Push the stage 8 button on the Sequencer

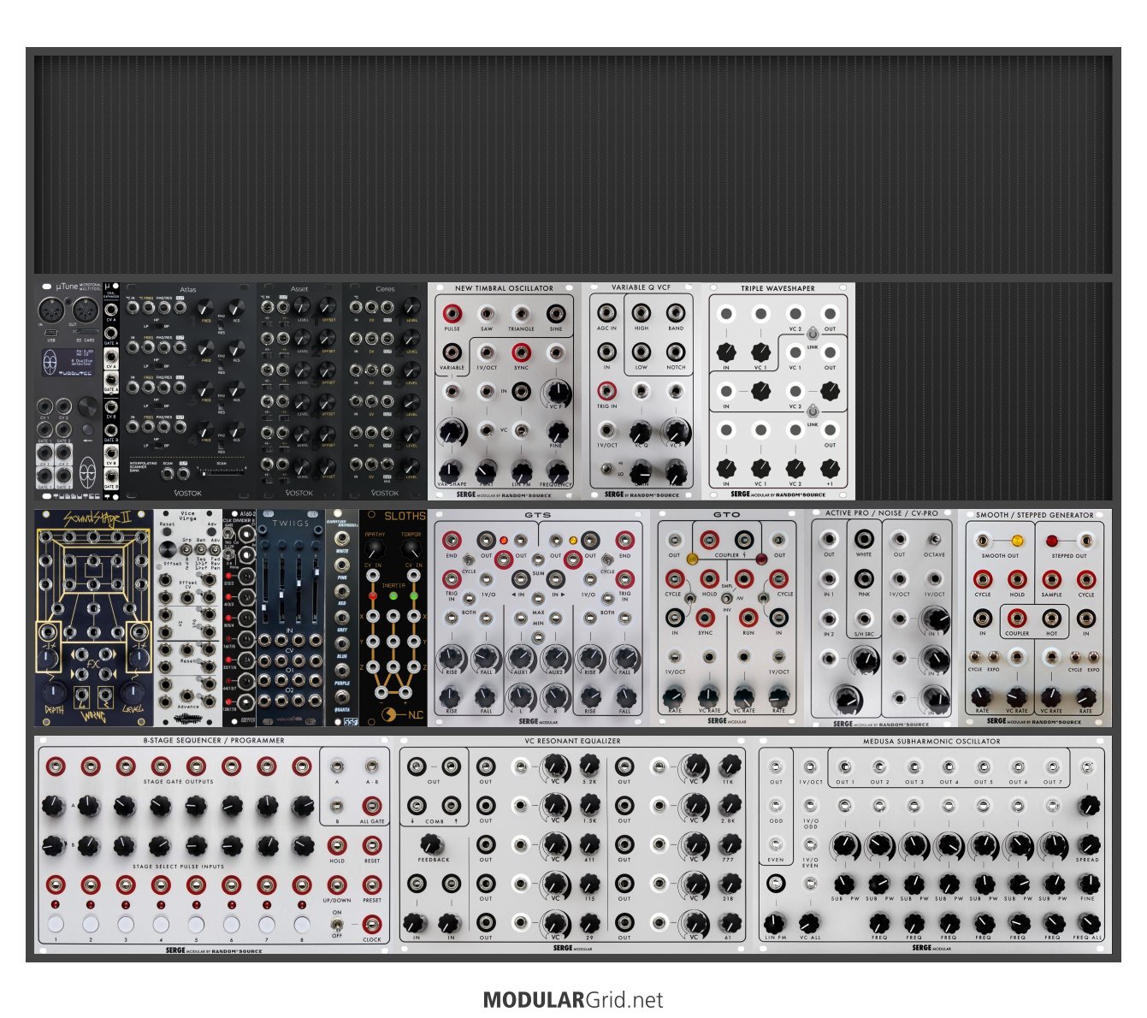pos(302,925)
